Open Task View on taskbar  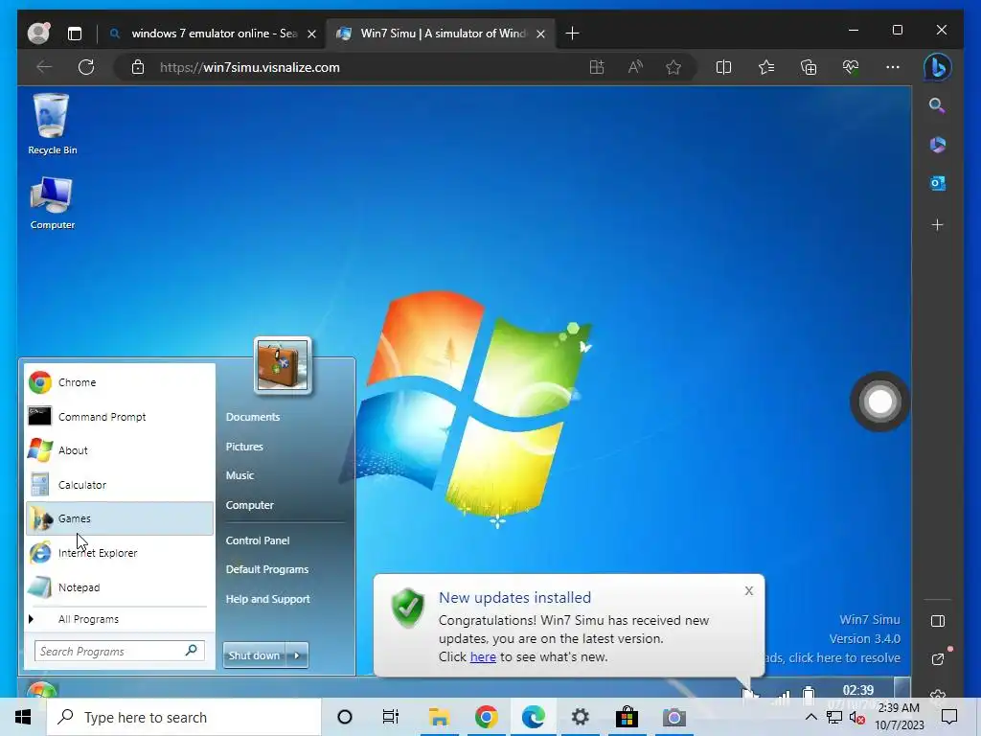click(391, 717)
